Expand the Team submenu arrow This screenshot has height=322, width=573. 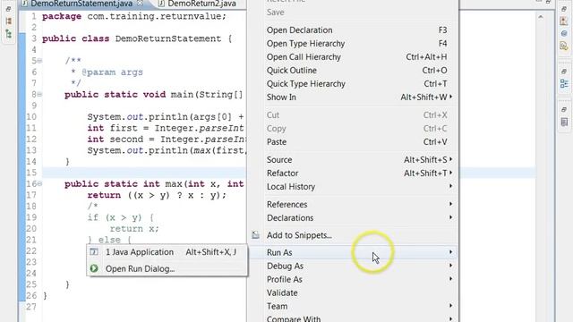(x=451, y=306)
